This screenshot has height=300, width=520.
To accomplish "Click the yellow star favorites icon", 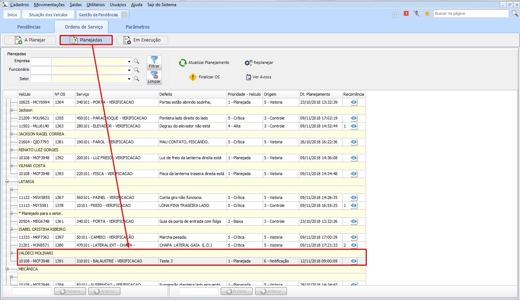I will [427, 14].
